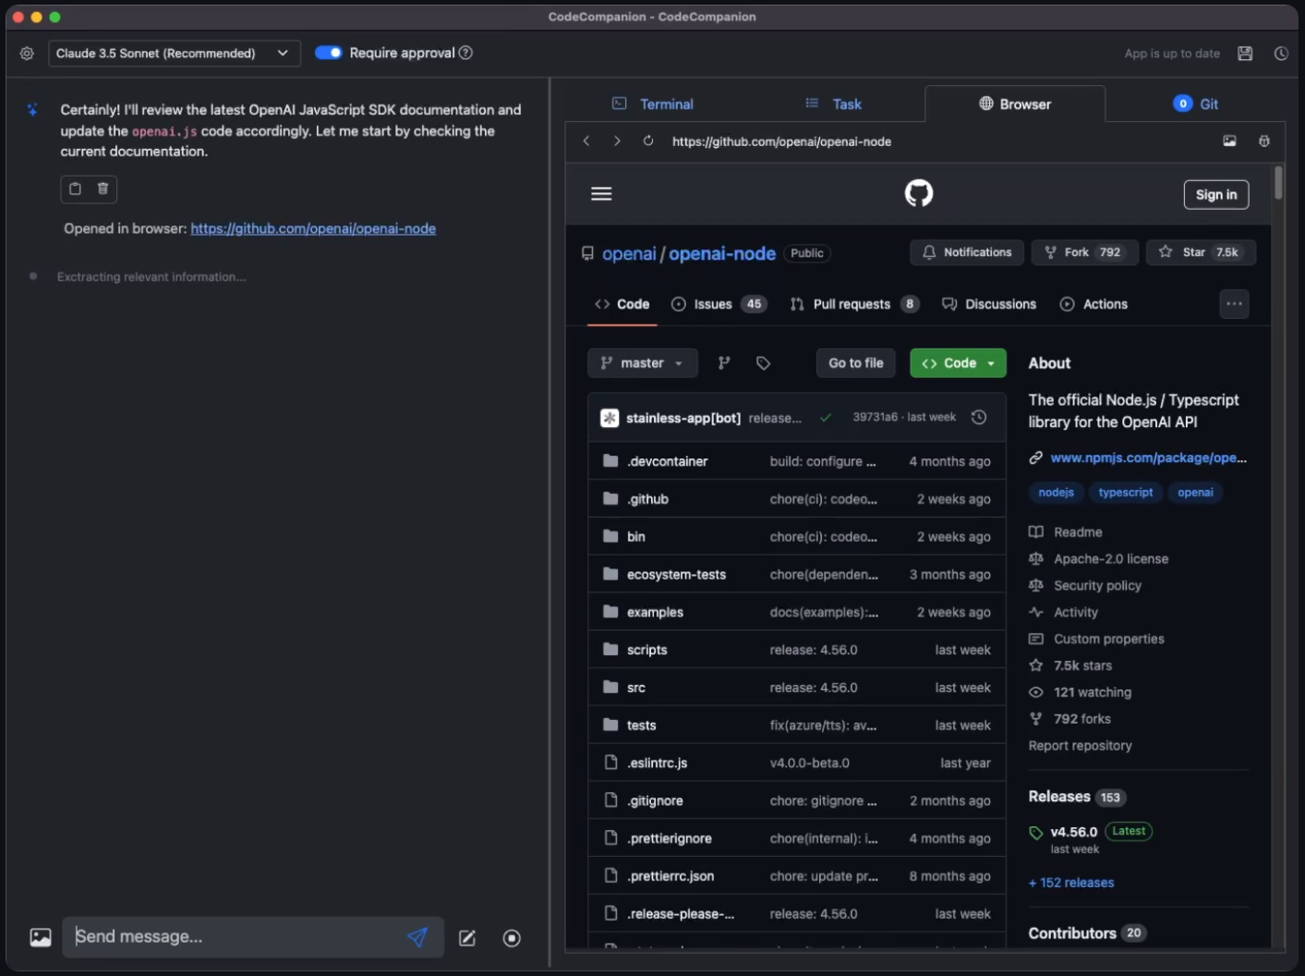Reload the browser page

point(648,140)
